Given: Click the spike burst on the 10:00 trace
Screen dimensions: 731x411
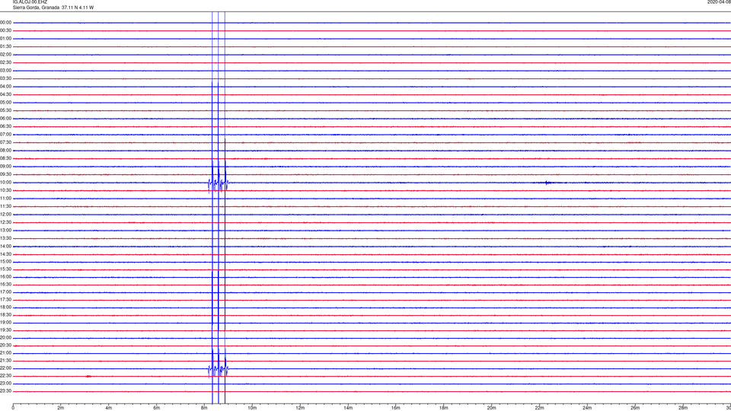Looking at the screenshot, I should coord(219,183).
